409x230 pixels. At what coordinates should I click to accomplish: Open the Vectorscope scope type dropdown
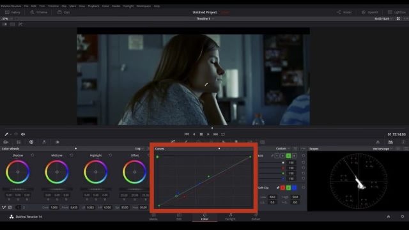(x=383, y=149)
